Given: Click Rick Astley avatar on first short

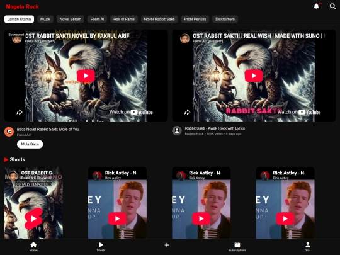Looking at the screenshot, I should click(97, 176).
